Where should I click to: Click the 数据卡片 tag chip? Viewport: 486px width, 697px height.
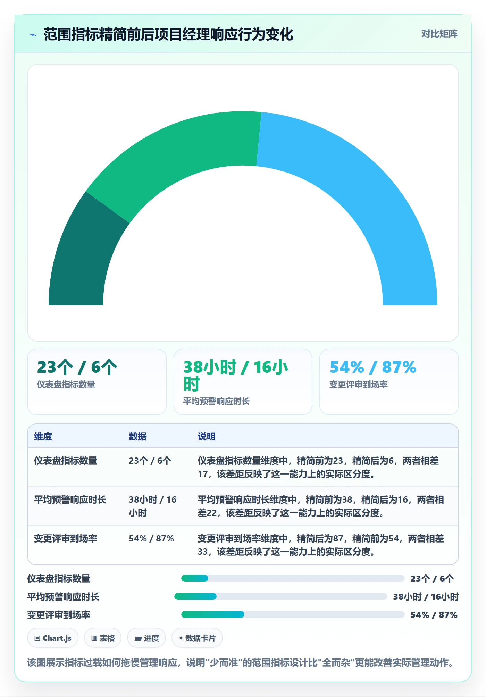point(197,638)
